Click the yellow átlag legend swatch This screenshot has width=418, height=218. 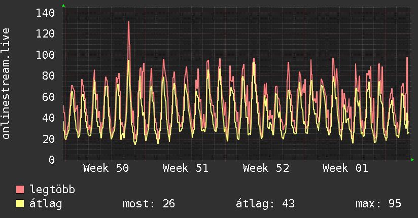(20, 204)
